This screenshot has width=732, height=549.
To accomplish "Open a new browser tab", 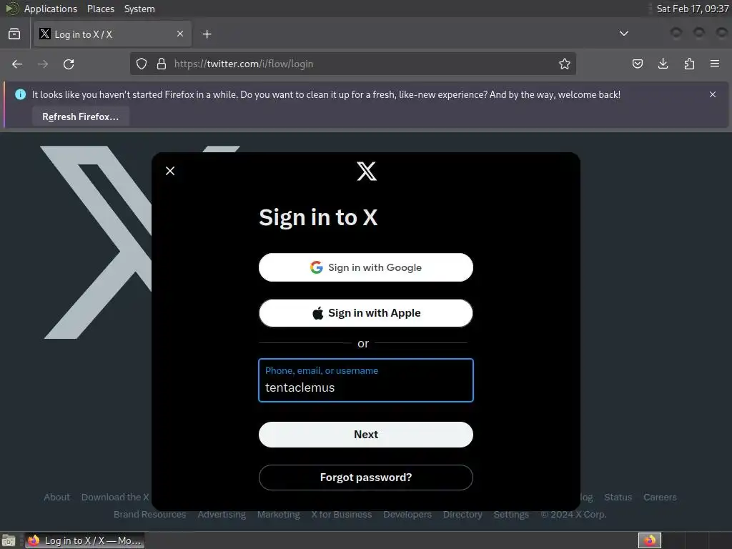I will 207,34.
